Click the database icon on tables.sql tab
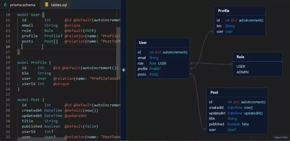 pos(47,5)
